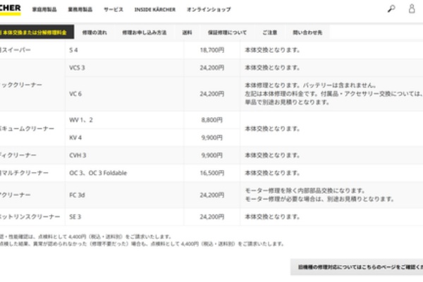Click the 9,900円 price for KV 4
The height and width of the screenshot is (282, 423).
pyautogui.click(x=212, y=137)
